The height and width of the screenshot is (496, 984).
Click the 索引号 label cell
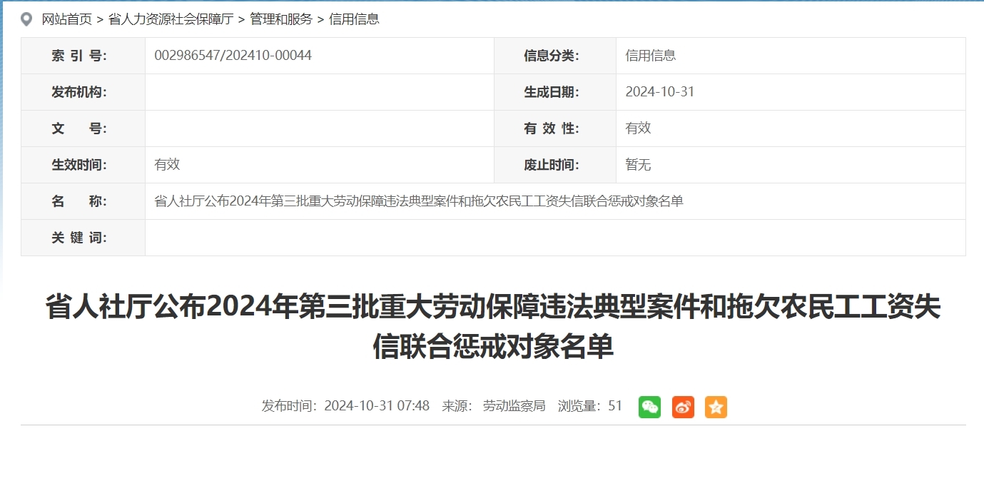tap(83, 56)
